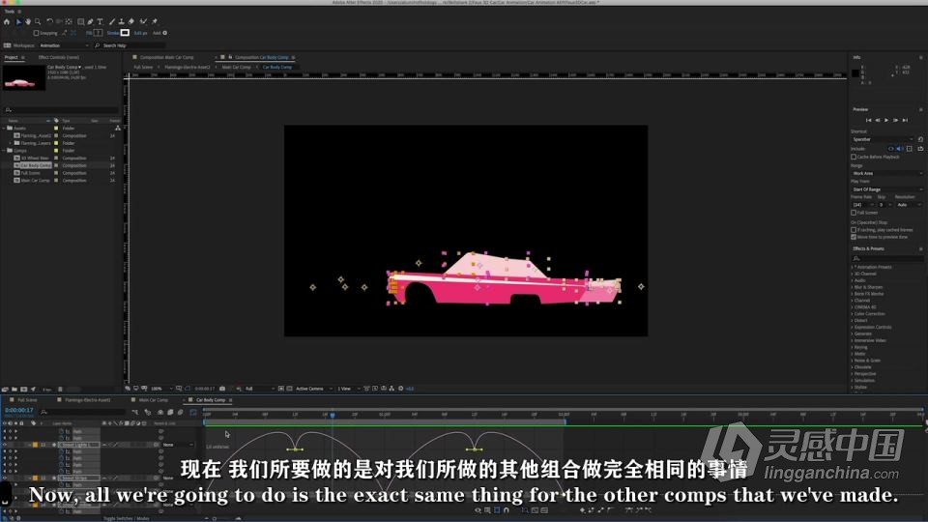The height and width of the screenshot is (522, 928).
Task: Open the Active Camera view dropdown
Action: pyautogui.click(x=313, y=389)
